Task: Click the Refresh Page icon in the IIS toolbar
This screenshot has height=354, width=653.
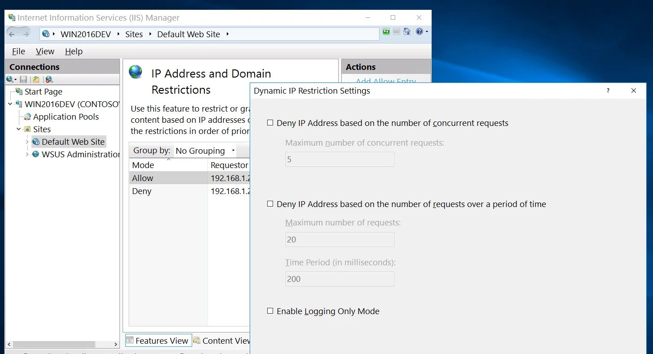Action: pos(386,31)
